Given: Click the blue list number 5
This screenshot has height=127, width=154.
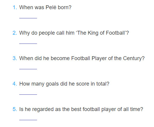Looking at the screenshot, I should coord(15,109).
